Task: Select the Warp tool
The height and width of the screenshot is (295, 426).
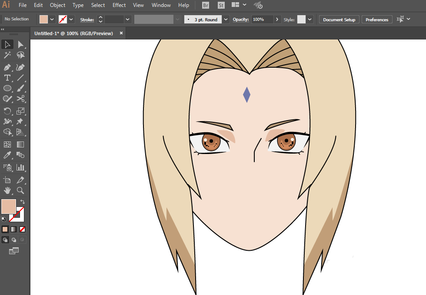Action: pos(7,121)
